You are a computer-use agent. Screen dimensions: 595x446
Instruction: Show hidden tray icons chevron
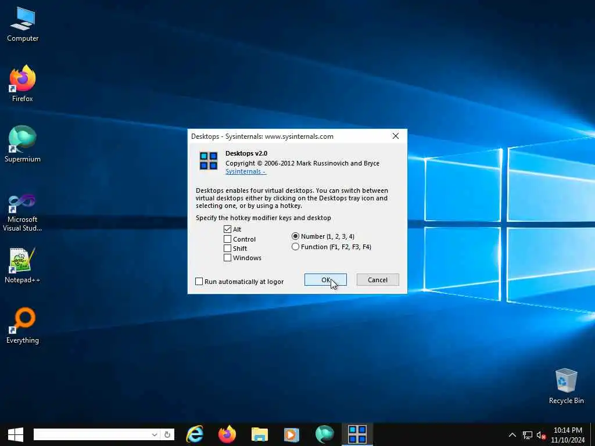coord(512,435)
